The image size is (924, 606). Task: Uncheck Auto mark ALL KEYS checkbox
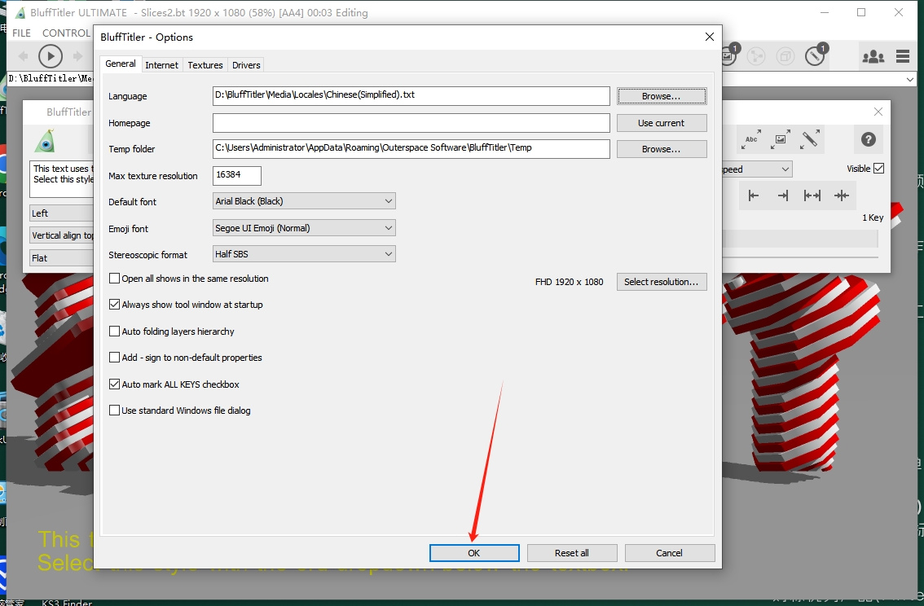[x=114, y=384]
